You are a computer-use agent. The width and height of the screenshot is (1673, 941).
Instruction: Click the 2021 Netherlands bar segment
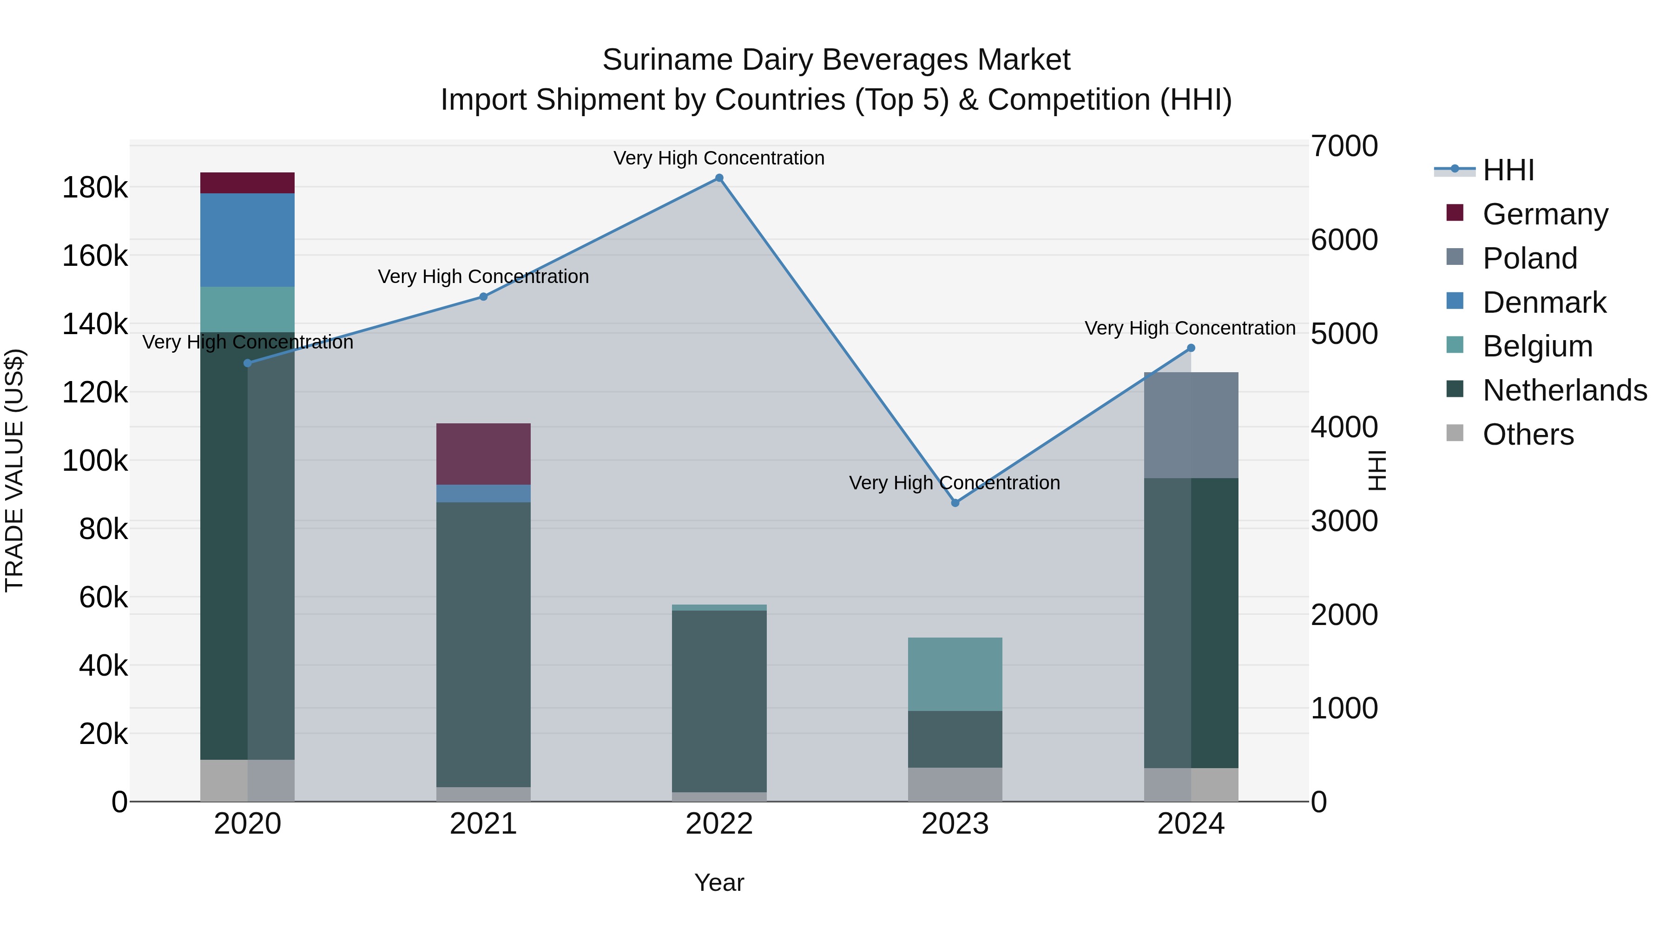(483, 645)
